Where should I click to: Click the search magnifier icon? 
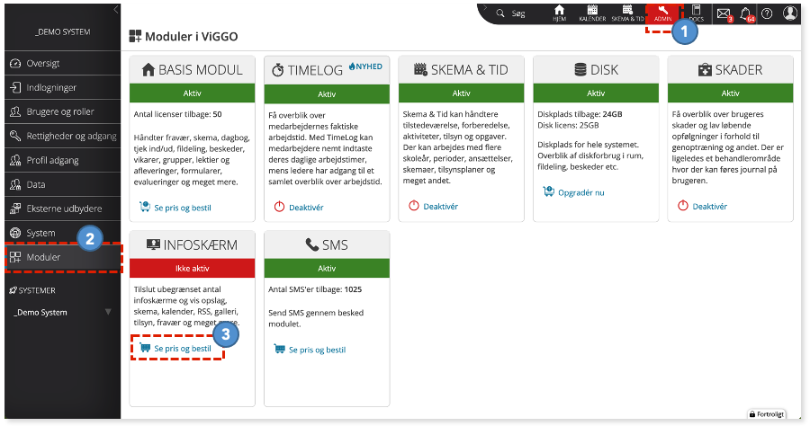[500, 13]
